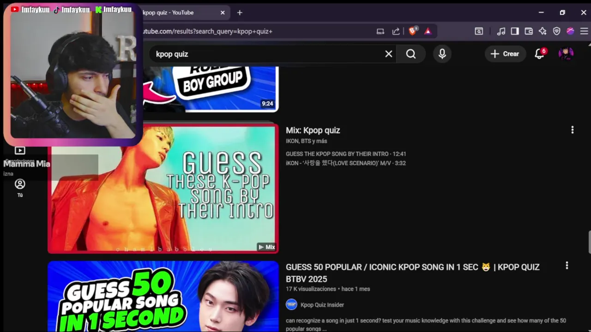Open the Kpop Quiz Insider channel name

click(322, 305)
